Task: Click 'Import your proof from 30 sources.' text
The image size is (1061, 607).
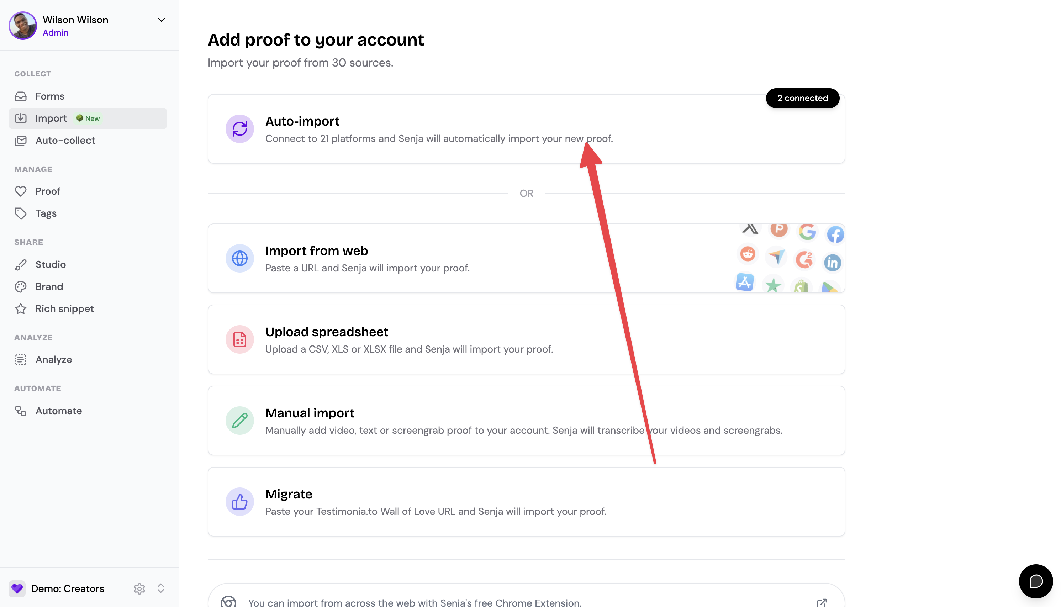Action: (300, 63)
